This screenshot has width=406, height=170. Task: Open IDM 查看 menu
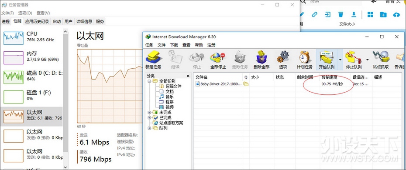186,45
